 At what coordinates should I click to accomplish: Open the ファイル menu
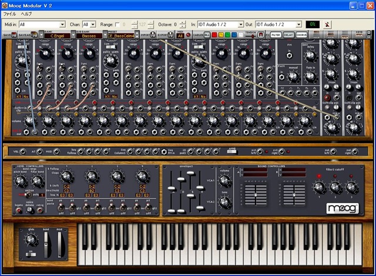9,14
